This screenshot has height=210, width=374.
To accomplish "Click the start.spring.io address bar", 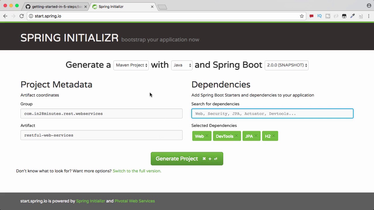I will tap(167, 16).
